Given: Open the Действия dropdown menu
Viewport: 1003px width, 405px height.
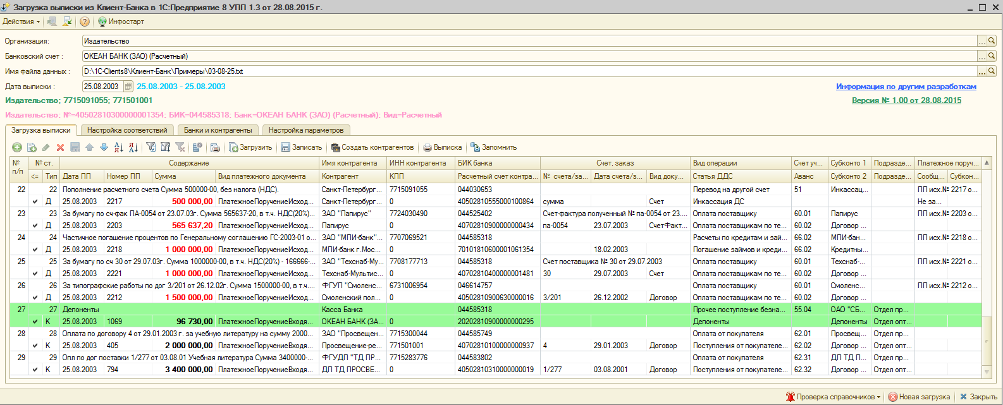Looking at the screenshot, I should click(x=21, y=21).
